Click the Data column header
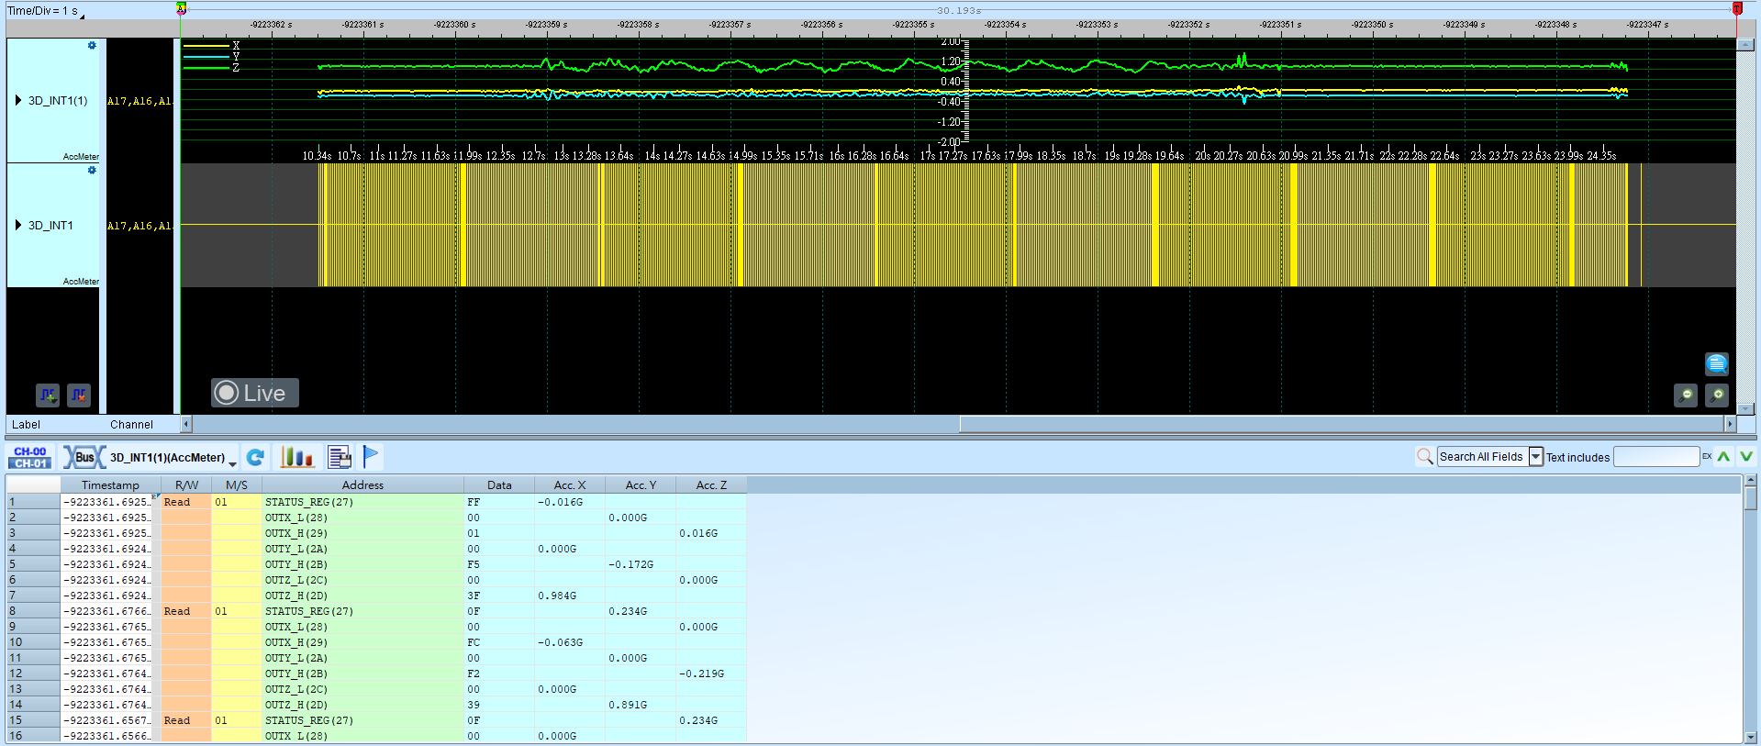 499,484
